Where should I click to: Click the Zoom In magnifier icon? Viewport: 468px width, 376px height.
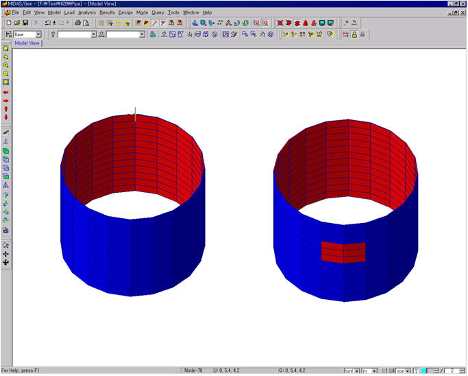[x=5, y=65]
